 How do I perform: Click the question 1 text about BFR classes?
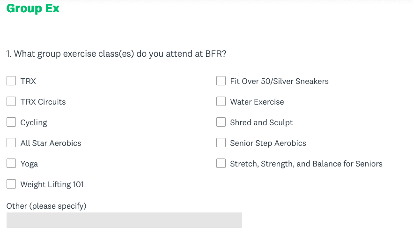click(116, 54)
